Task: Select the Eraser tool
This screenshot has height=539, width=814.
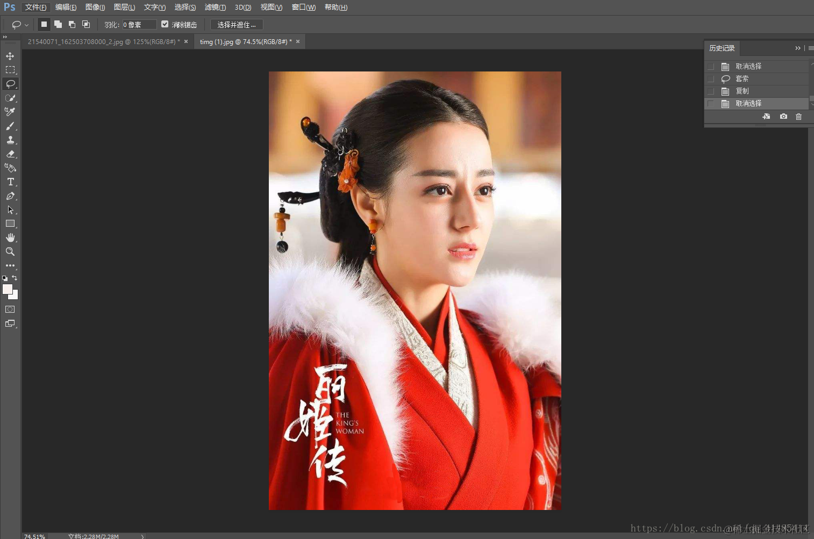Action: pos(10,154)
